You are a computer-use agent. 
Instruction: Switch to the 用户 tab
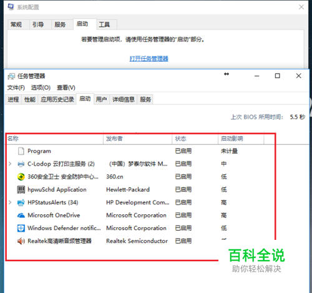click(101, 99)
